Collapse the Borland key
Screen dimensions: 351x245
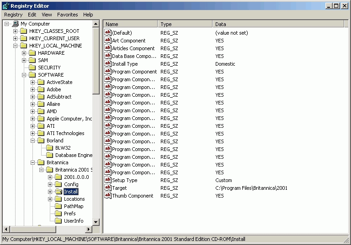pos(33,141)
